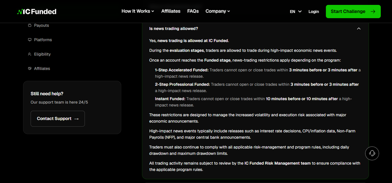
Task: Click the Login link
Action: click(314, 11)
